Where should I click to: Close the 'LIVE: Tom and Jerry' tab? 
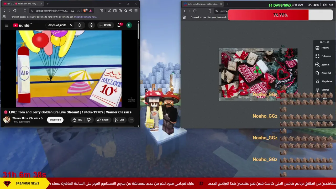click(41, 4)
